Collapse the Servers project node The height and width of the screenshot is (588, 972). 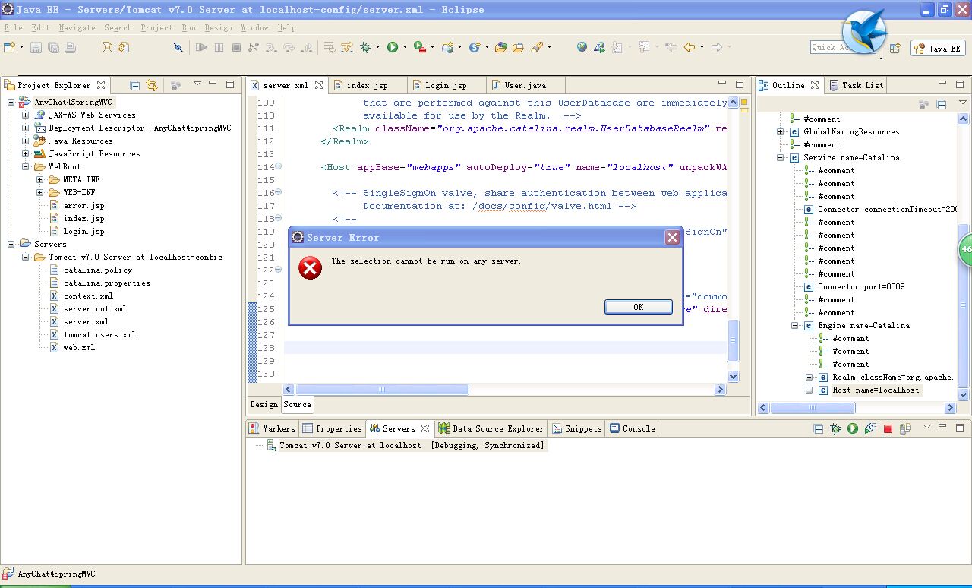pyautogui.click(x=11, y=244)
